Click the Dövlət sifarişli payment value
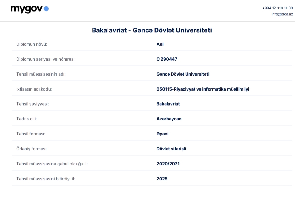Viewport: 295px width, 200px height. [171, 149]
